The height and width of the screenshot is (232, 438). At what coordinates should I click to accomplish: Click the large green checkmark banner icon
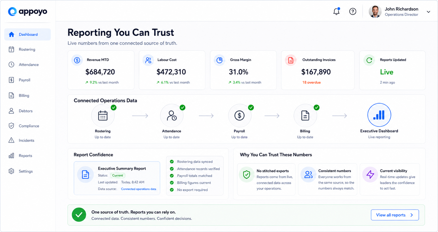point(79,215)
